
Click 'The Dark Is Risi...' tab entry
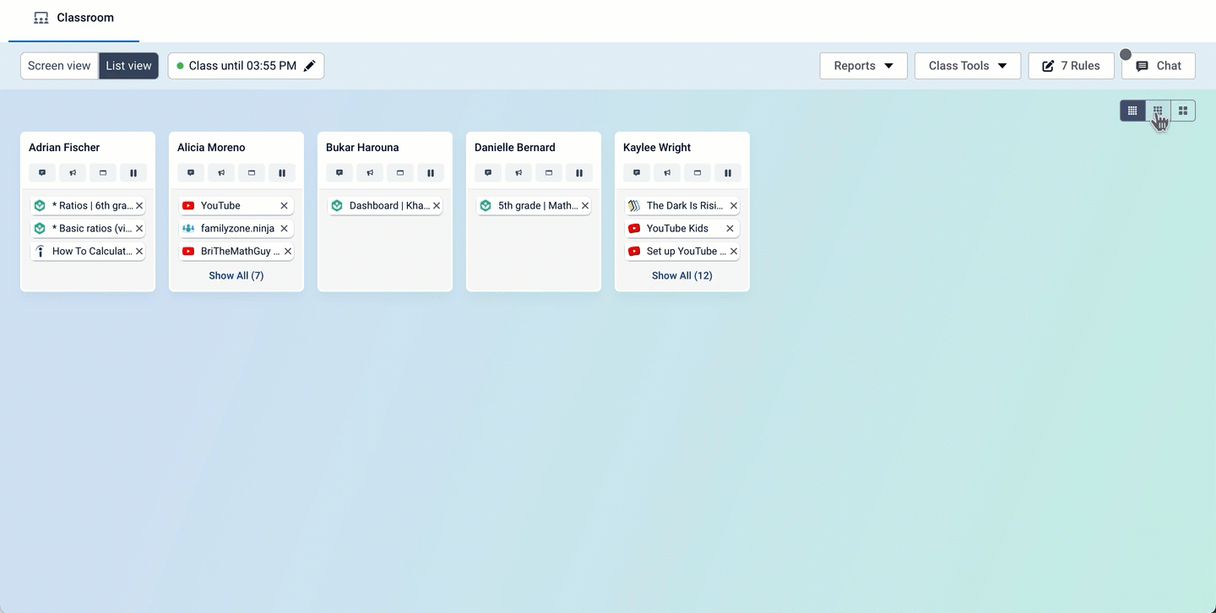[x=682, y=205]
